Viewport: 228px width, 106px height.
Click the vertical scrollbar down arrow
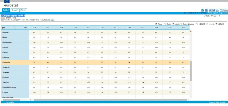point(191,97)
